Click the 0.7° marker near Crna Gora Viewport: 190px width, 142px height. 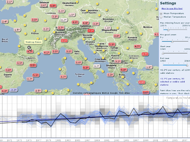[x=97, y=66]
